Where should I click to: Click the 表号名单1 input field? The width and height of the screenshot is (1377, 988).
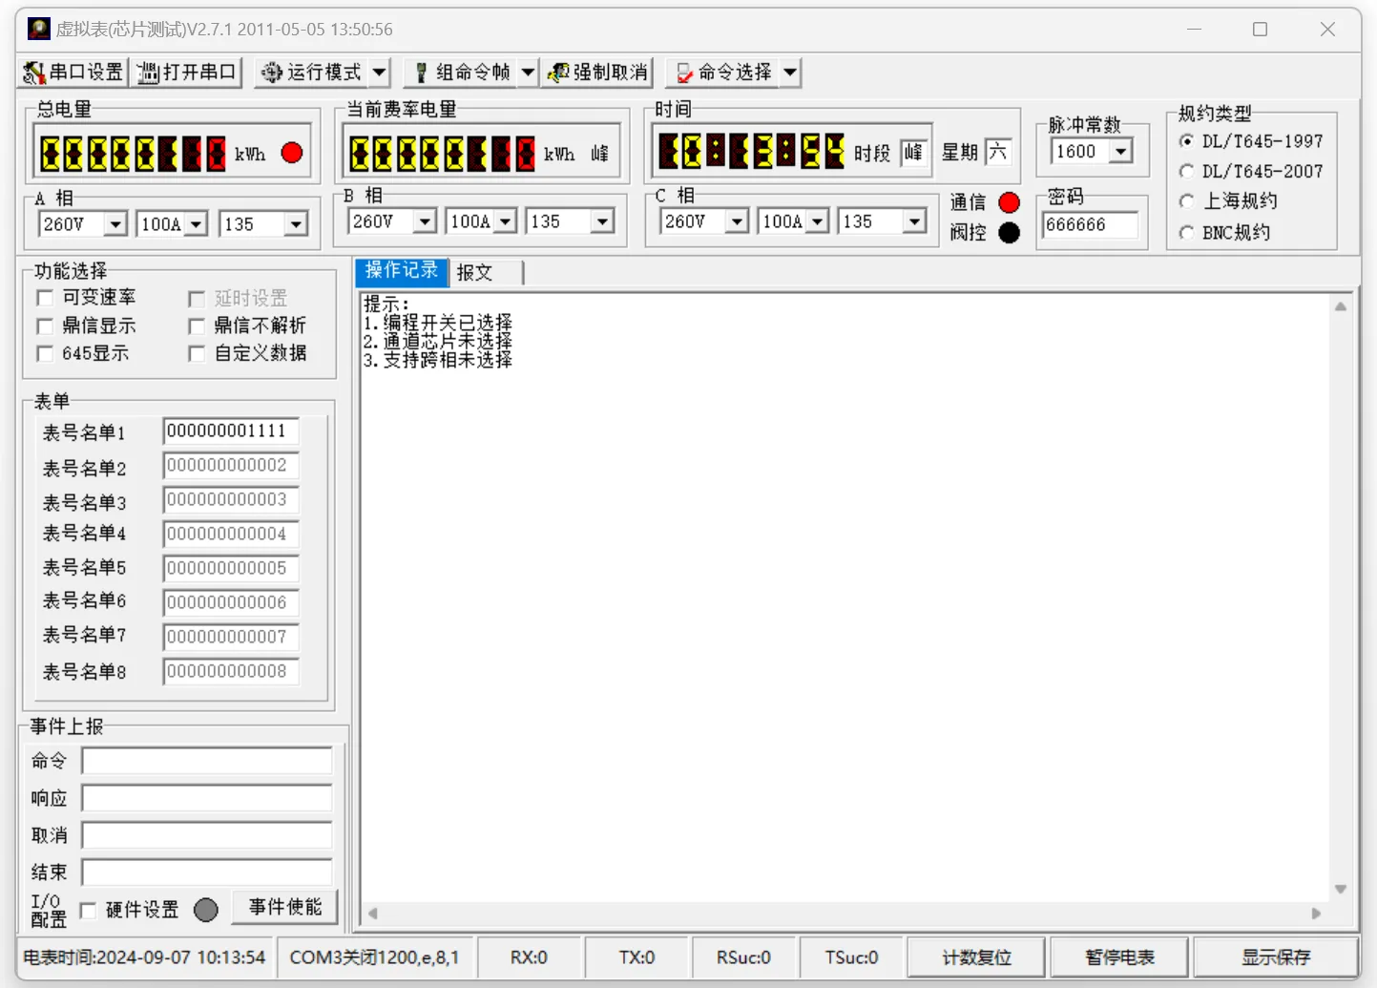231,431
